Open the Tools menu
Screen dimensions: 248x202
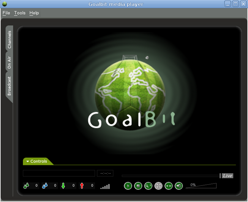[x=20, y=13]
